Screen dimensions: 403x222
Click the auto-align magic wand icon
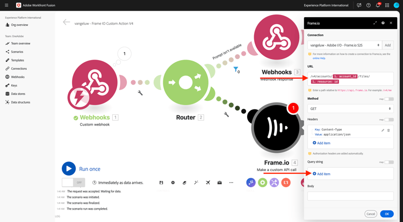pyautogui.click(x=196, y=182)
